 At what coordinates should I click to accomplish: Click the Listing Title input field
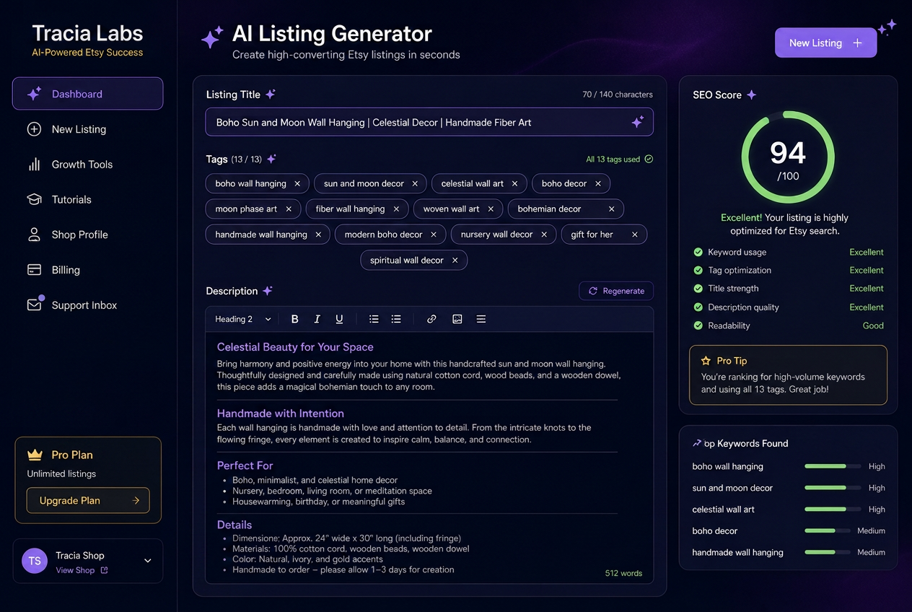pyautogui.click(x=429, y=122)
